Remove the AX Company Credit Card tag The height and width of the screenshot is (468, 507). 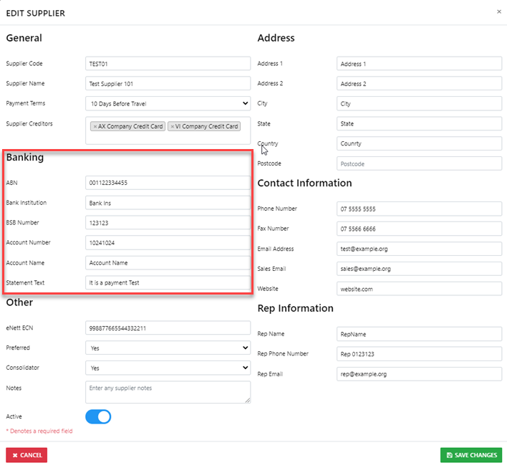point(95,127)
